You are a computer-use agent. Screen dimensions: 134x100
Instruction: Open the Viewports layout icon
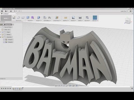pos(76,86)
